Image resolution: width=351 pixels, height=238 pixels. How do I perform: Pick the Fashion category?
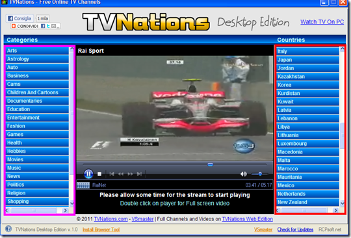point(37,126)
